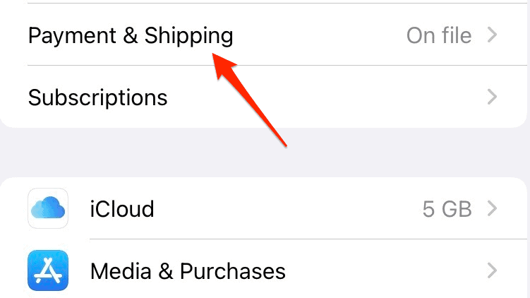Image resolution: width=530 pixels, height=298 pixels.
Task: Tap the blank middle of the iCloud row
Action: [282, 208]
